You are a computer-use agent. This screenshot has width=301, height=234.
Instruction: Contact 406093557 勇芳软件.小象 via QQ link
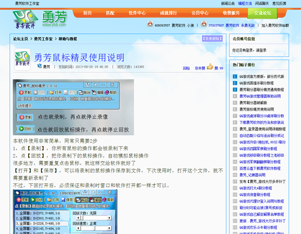coord(174,26)
